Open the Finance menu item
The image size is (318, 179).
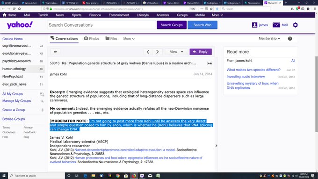95,15
